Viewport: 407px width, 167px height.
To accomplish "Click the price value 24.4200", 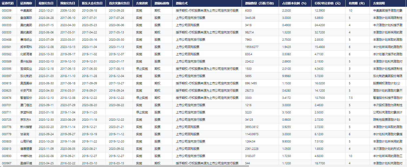I will [x=320, y=25].
